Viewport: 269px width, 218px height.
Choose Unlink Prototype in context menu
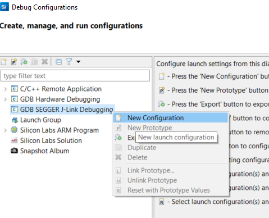171,180
